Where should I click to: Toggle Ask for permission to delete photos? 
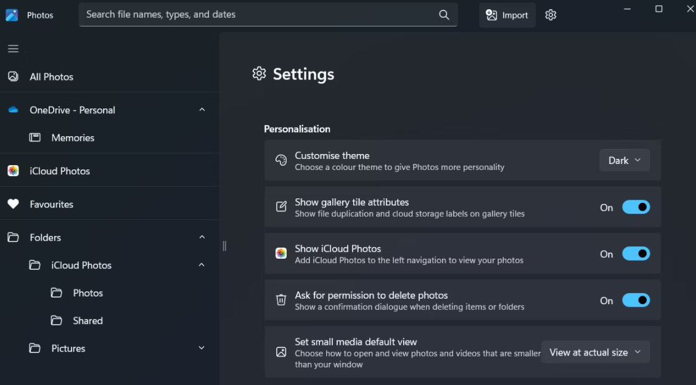[636, 301]
